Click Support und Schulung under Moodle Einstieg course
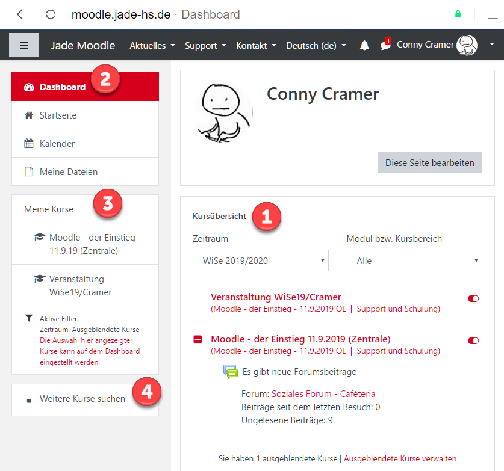The height and width of the screenshot is (471, 504). 398,351
